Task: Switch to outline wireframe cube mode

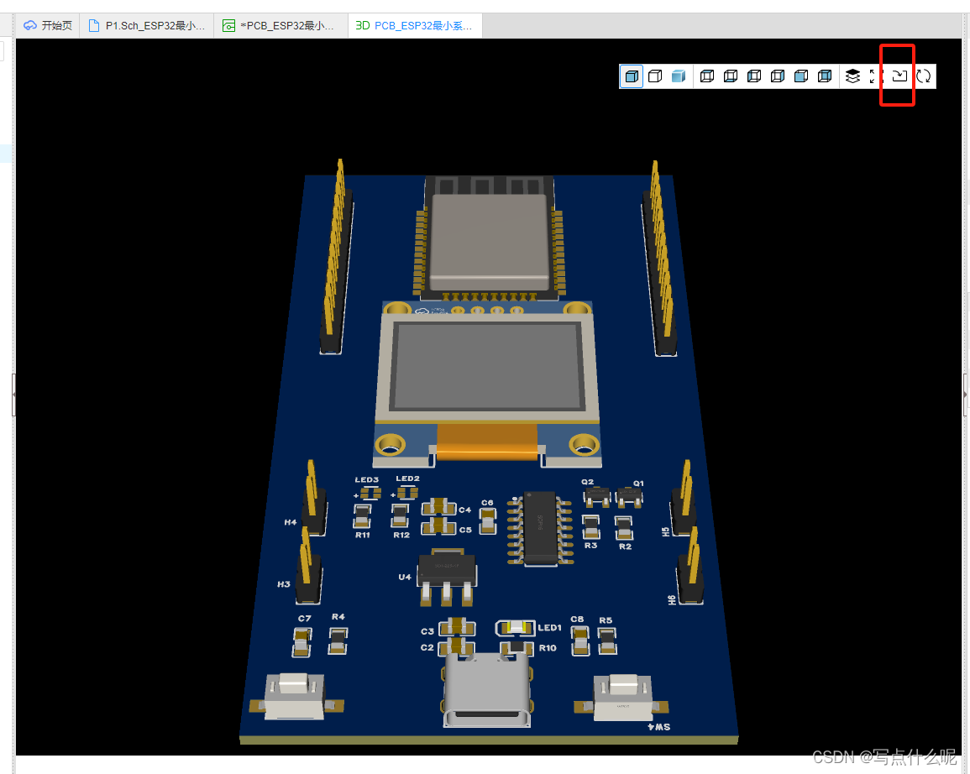Action: [x=655, y=76]
